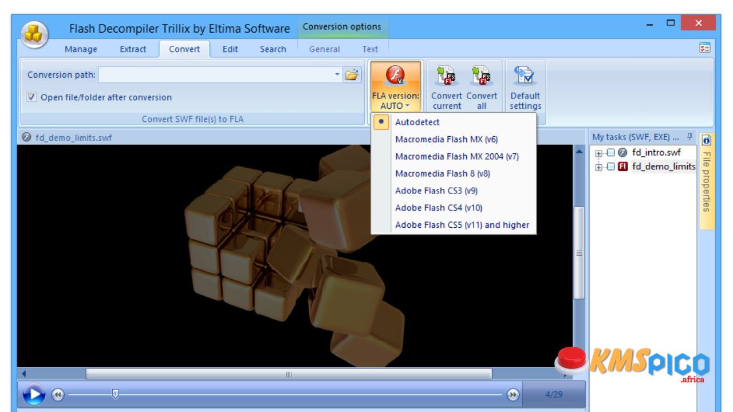The height and width of the screenshot is (412, 733).
Task: Click the preview scroll left arrow
Action: click(x=23, y=374)
